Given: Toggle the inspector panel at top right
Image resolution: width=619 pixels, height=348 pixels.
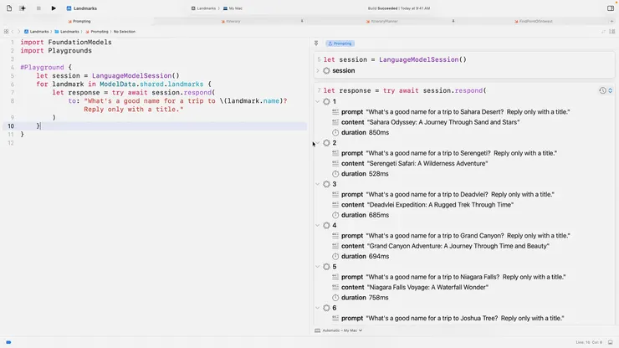Looking at the screenshot, I should tap(611, 8).
